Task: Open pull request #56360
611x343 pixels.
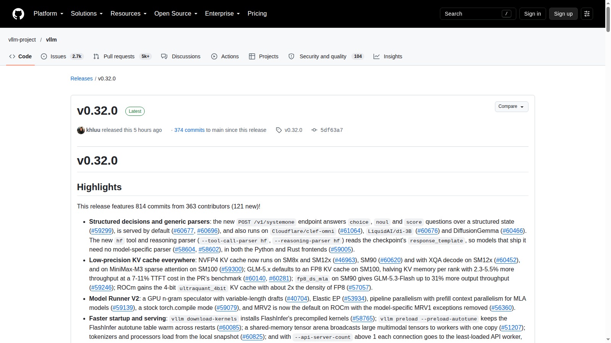Action: (501, 308)
